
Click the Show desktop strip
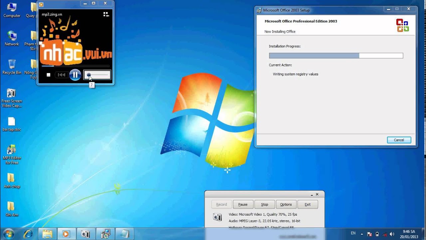(423, 234)
